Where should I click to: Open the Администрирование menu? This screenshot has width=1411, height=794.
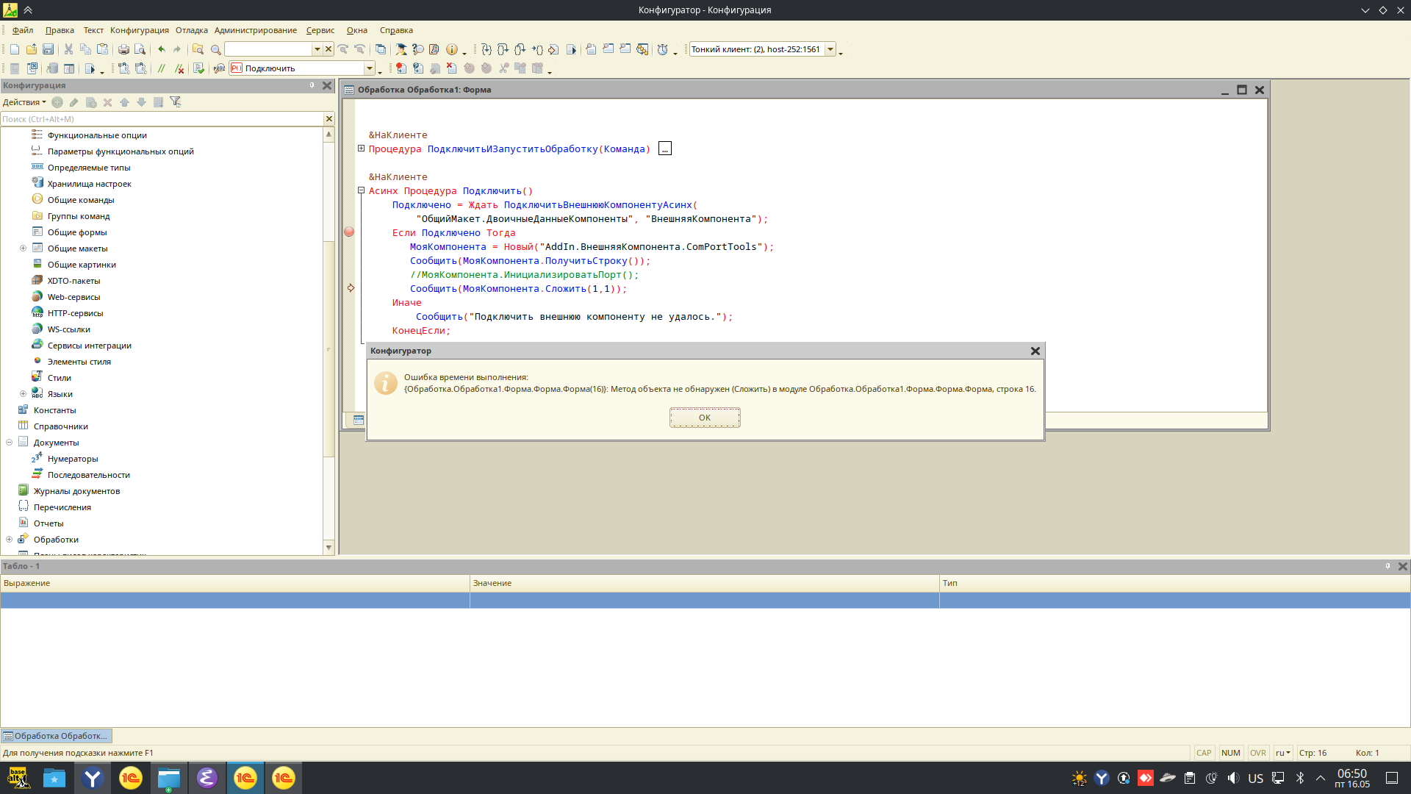tap(256, 30)
